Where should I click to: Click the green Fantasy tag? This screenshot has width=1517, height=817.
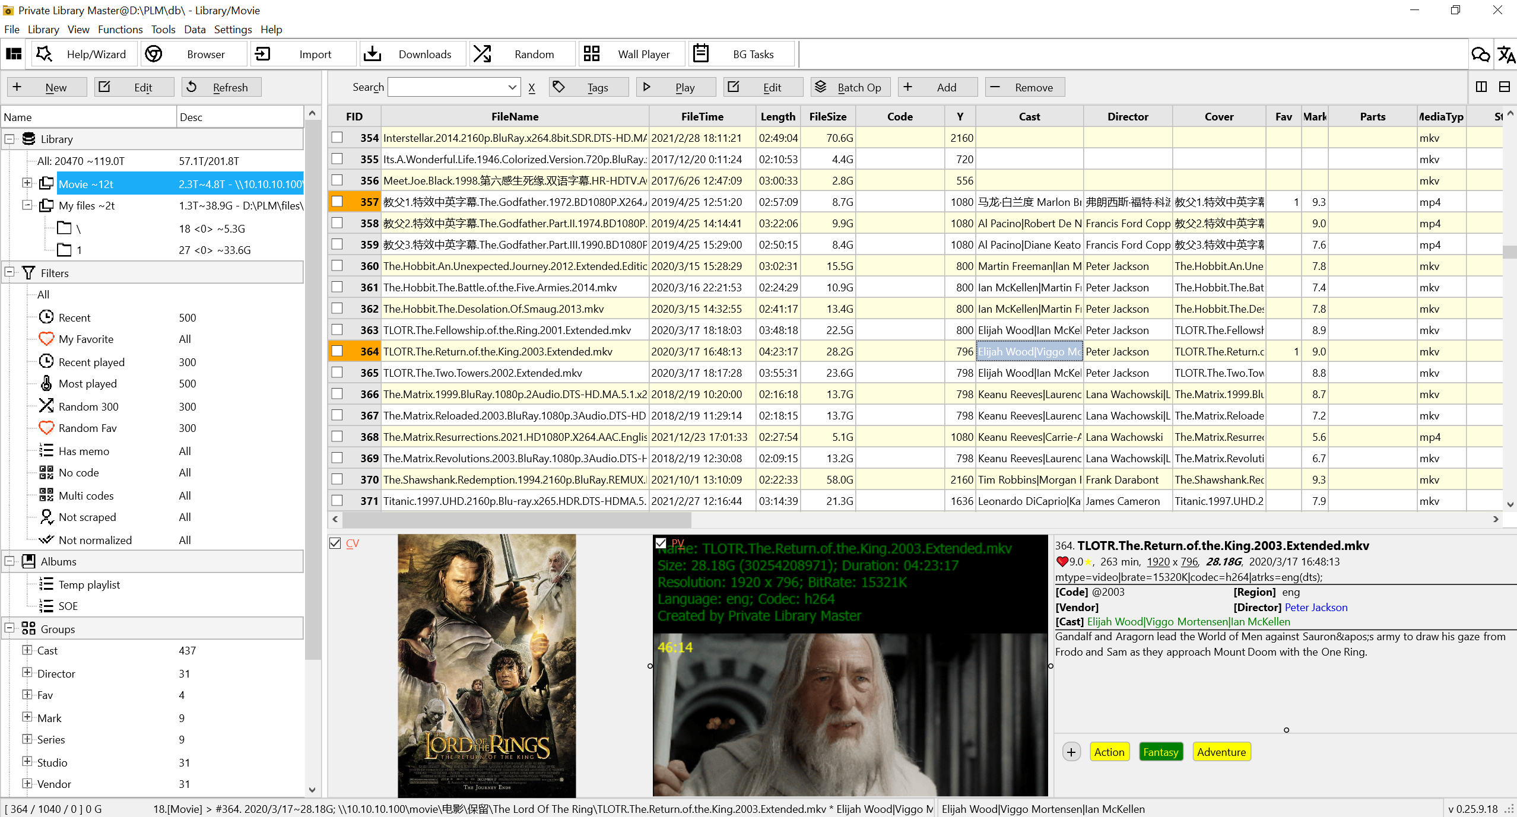[x=1160, y=752]
